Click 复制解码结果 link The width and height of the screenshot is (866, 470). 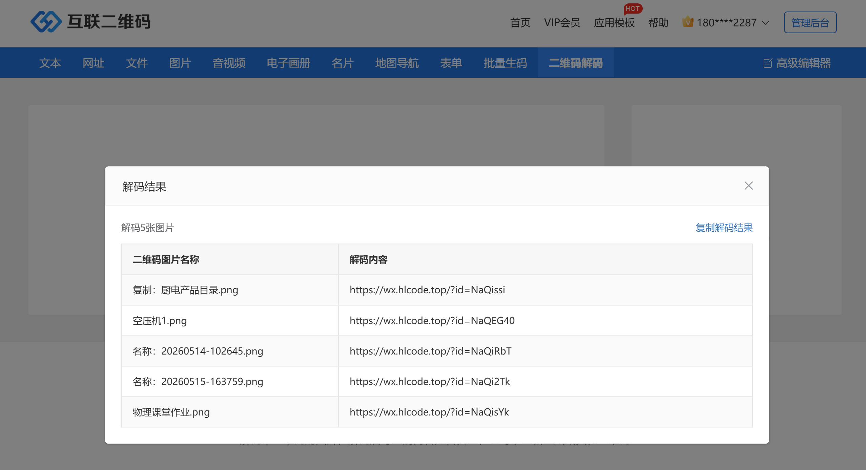point(724,228)
